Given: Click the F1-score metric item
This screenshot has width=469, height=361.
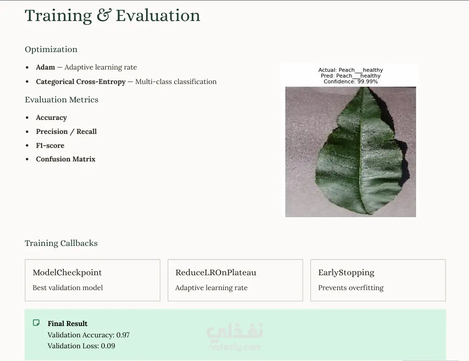Looking at the screenshot, I should 50,146.
